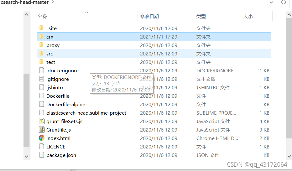Screen dimensions: 292x171
Task: Select the src folder name
Action: tap(50, 54)
